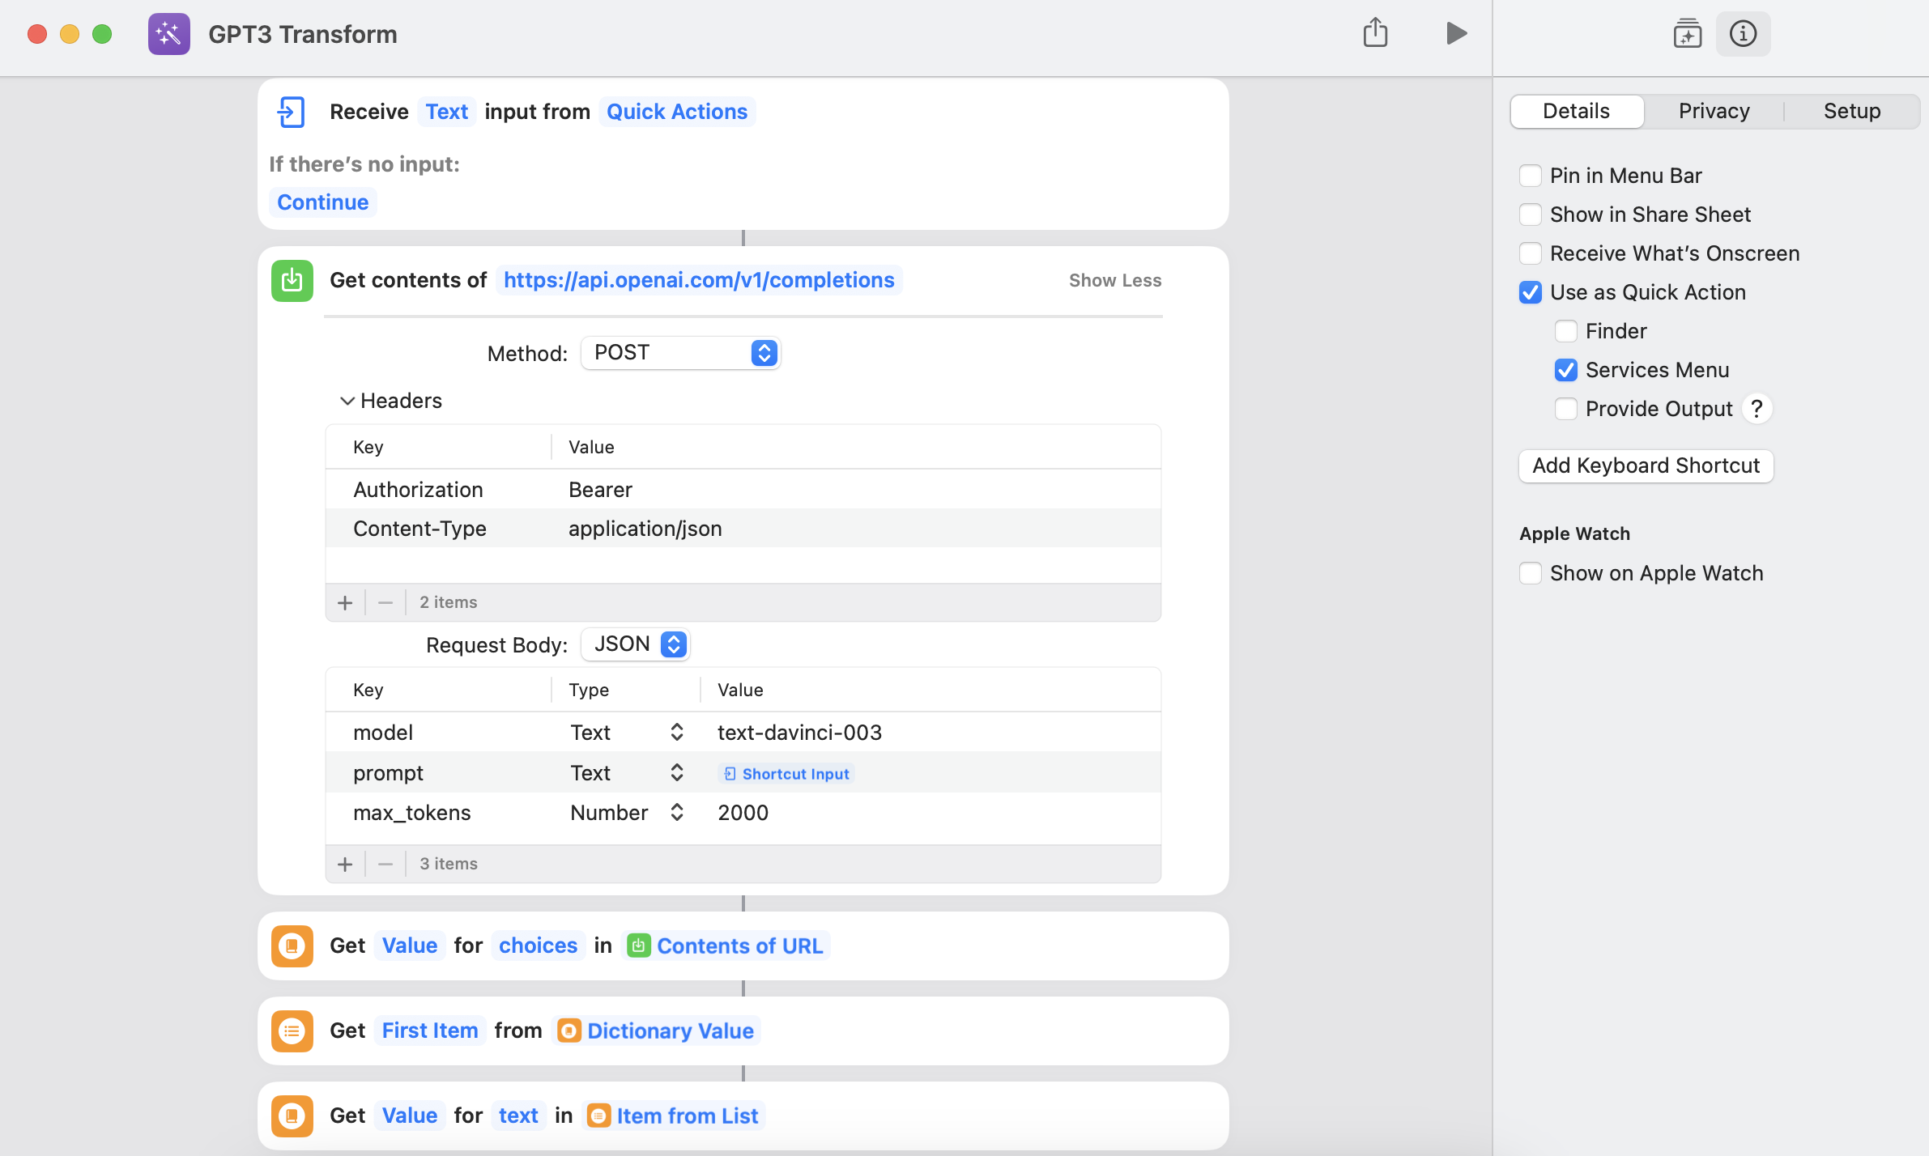Click the shortcut info detail icon
The image size is (1929, 1156).
pyautogui.click(x=1744, y=33)
